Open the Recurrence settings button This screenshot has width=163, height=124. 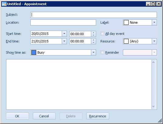pos(98,116)
